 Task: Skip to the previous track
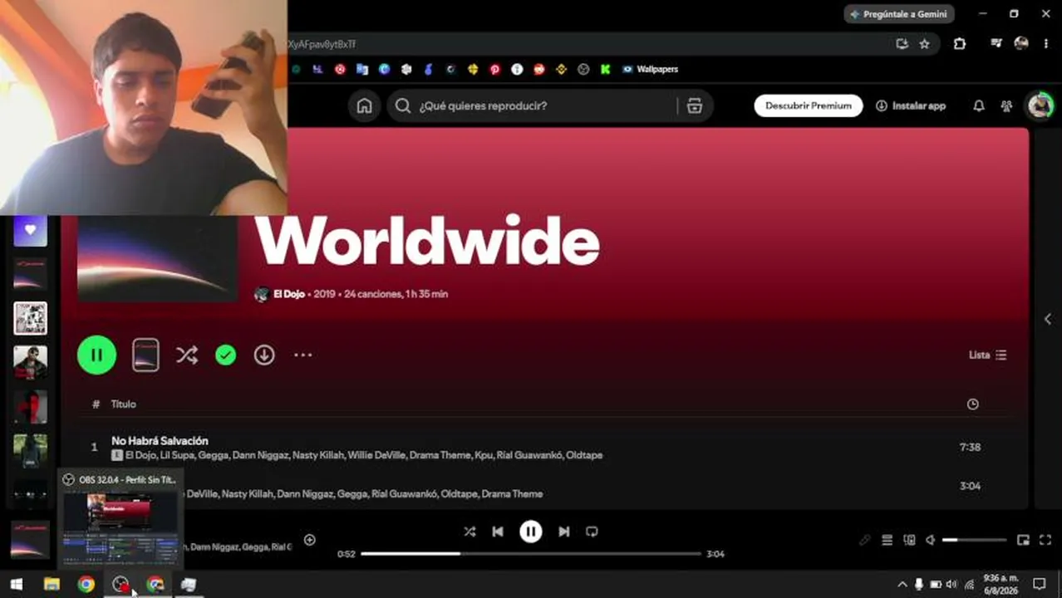point(497,532)
